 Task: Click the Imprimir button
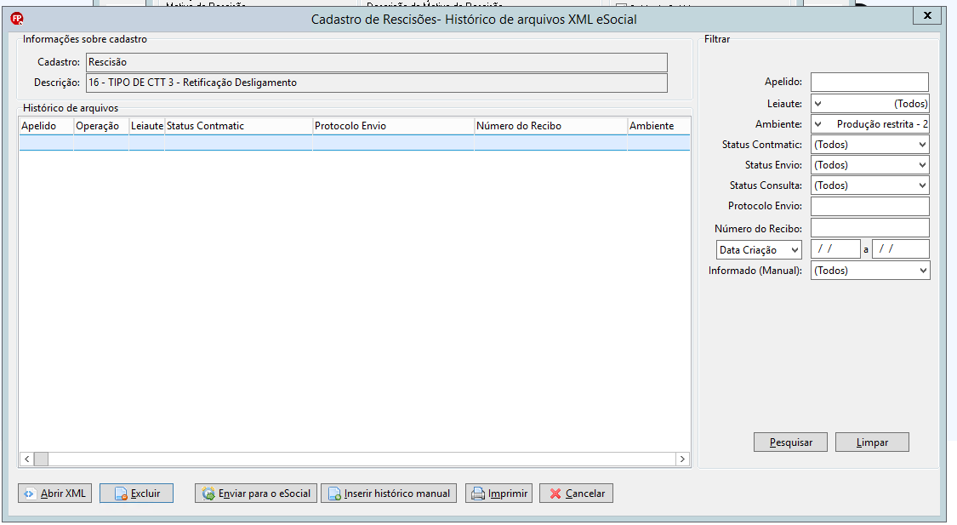499,494
